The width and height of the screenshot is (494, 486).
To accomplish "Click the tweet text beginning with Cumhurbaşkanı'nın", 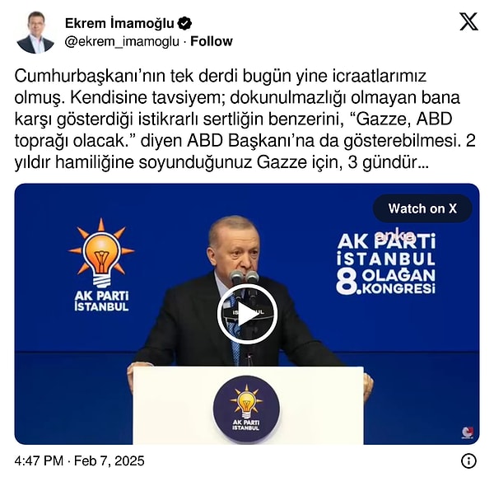I will [245, 119].
